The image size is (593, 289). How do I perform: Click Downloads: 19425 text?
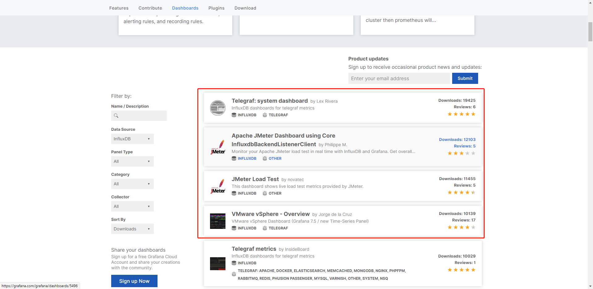tap(457, 101)
